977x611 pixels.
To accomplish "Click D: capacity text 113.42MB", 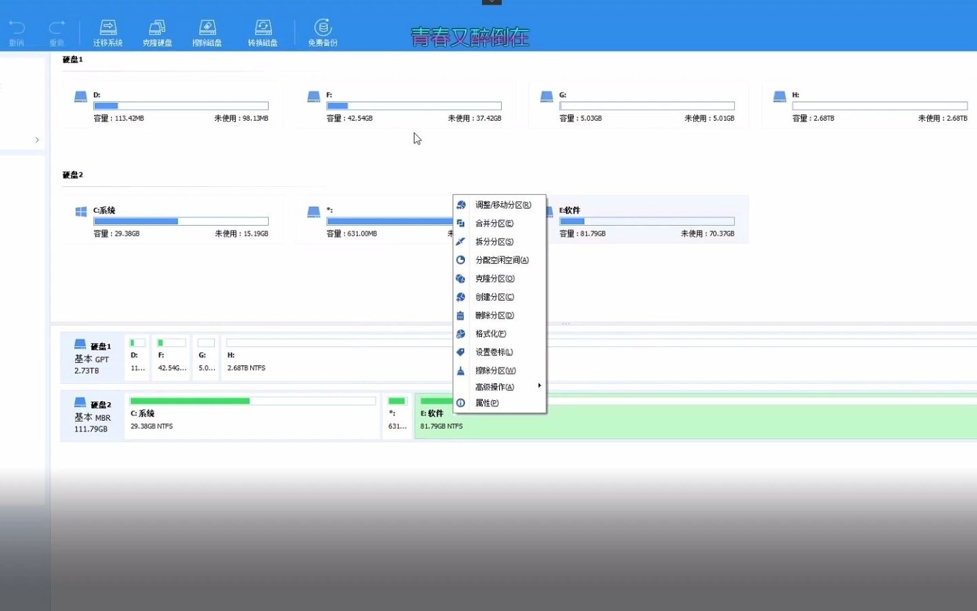I will click(x=119, y=118).
